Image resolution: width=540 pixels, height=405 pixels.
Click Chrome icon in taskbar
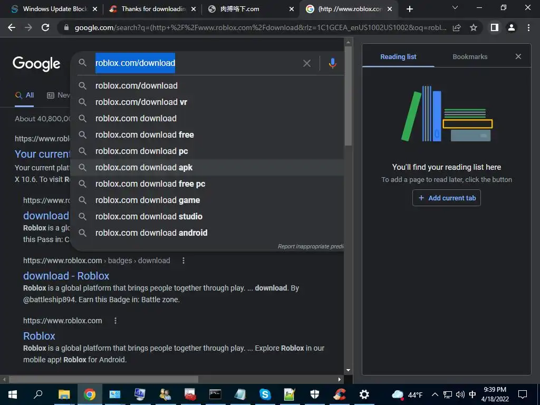tap(89, 394)
